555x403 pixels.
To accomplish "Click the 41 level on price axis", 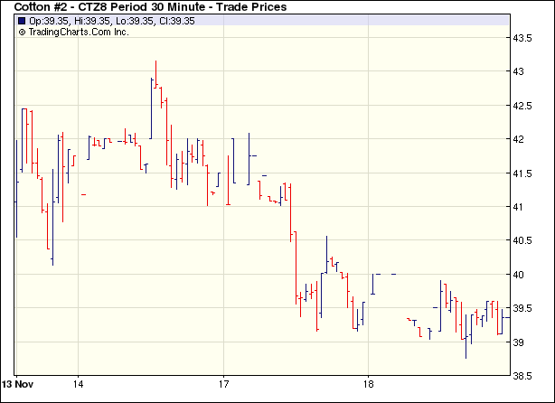I will coord(520,207).
